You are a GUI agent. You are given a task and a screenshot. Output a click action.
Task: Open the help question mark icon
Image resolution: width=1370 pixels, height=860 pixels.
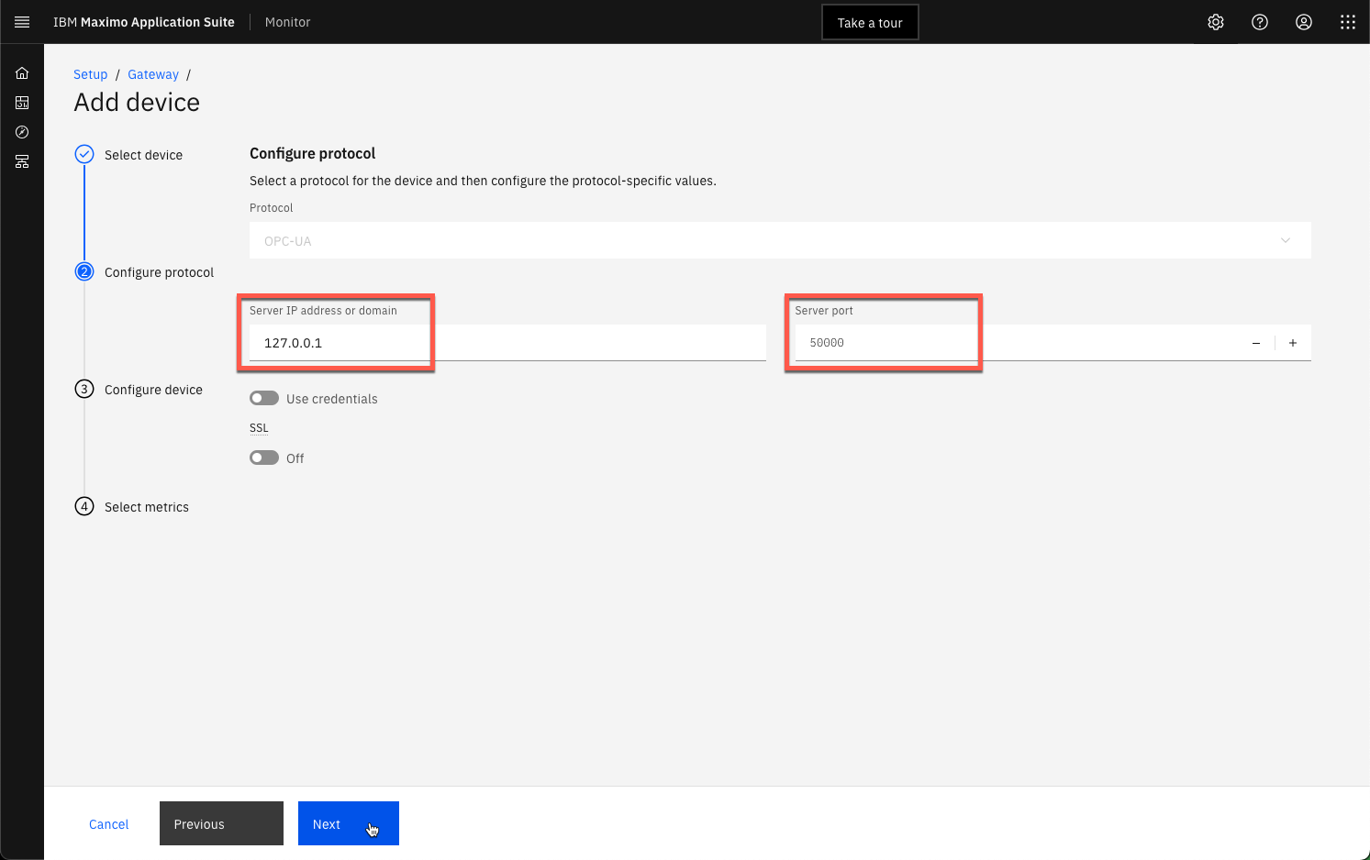tap(1260, 22)
